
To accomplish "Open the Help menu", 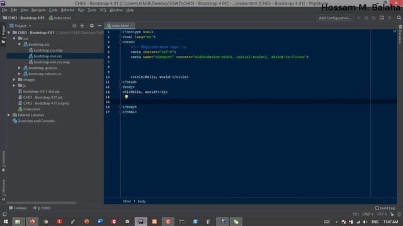I will click(130, 10).
